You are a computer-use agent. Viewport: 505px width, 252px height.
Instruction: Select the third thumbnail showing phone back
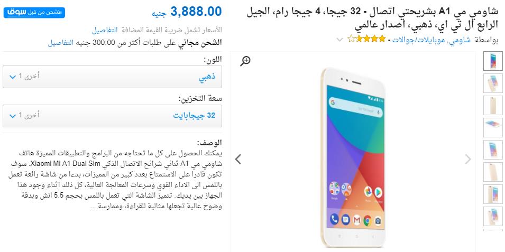click(x=493, y=106)
